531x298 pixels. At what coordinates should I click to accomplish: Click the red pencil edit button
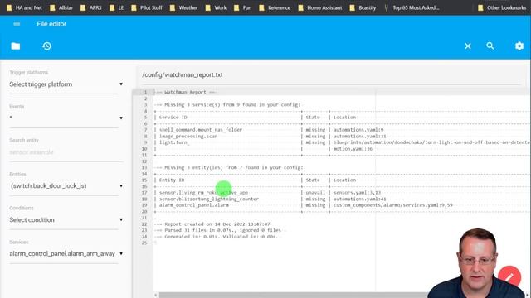click(509, 277)
